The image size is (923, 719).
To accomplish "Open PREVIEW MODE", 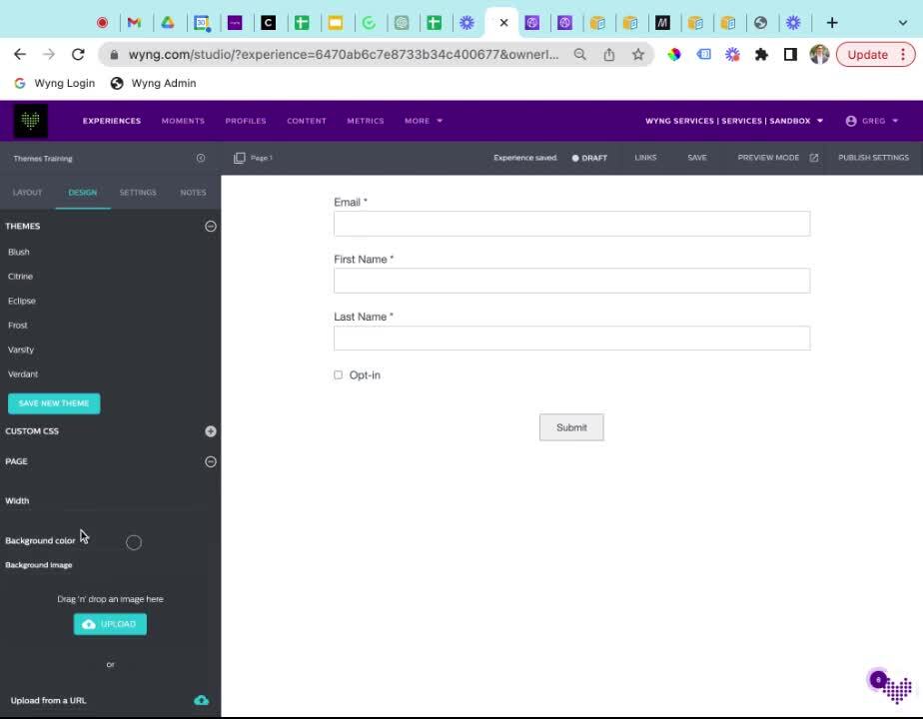I will (768, 158).
